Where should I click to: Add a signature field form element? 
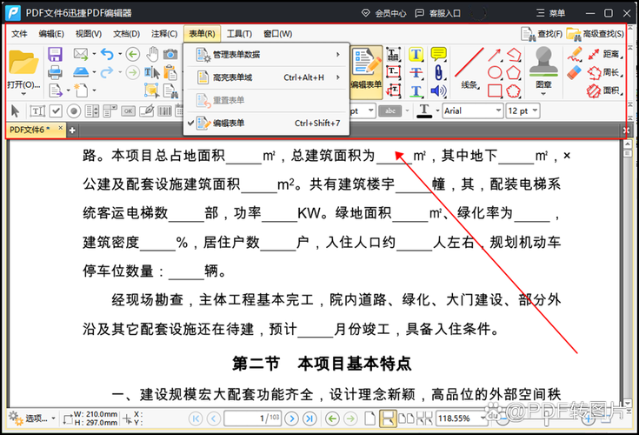pos(146,110)
